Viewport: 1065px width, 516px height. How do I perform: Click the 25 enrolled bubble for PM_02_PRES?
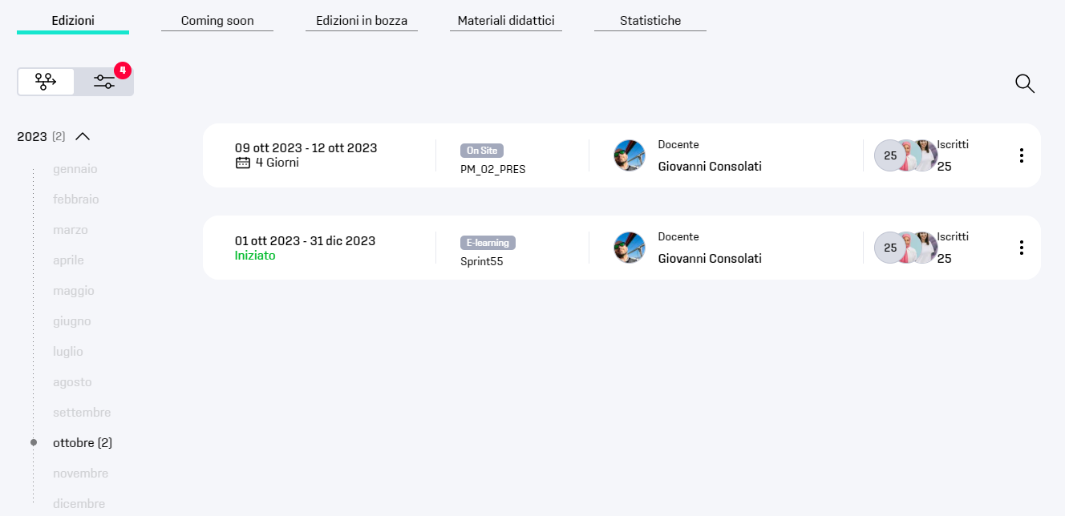pyautogui.click(x=890, y=155)
